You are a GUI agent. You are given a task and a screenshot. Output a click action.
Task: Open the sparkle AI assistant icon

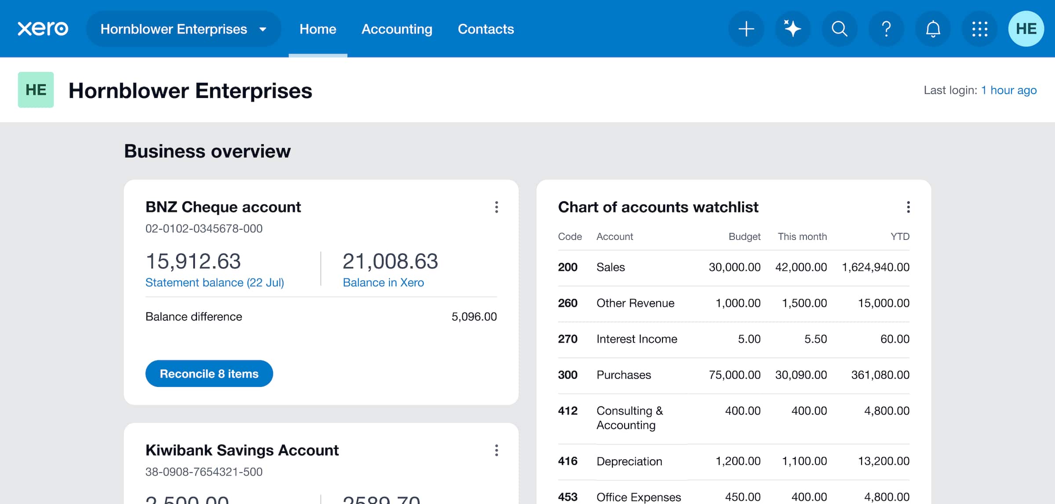(x=793, y=29)
